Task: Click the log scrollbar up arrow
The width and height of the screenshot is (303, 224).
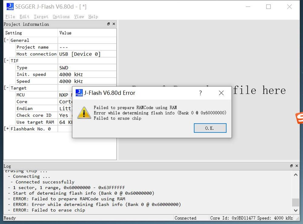Action: pyautogui.click(x=295, y=175)
